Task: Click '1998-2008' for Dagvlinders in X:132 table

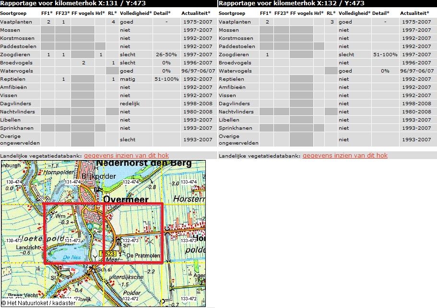Action: [x=416, y=103]
